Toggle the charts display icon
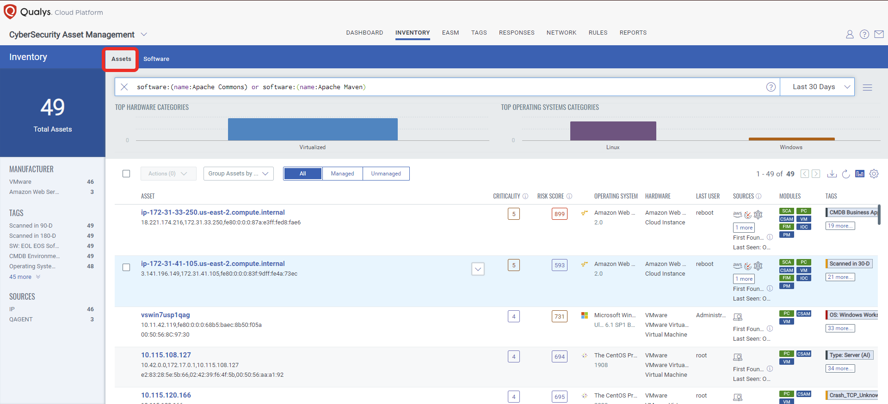888x404 pixels. (860, 174)
